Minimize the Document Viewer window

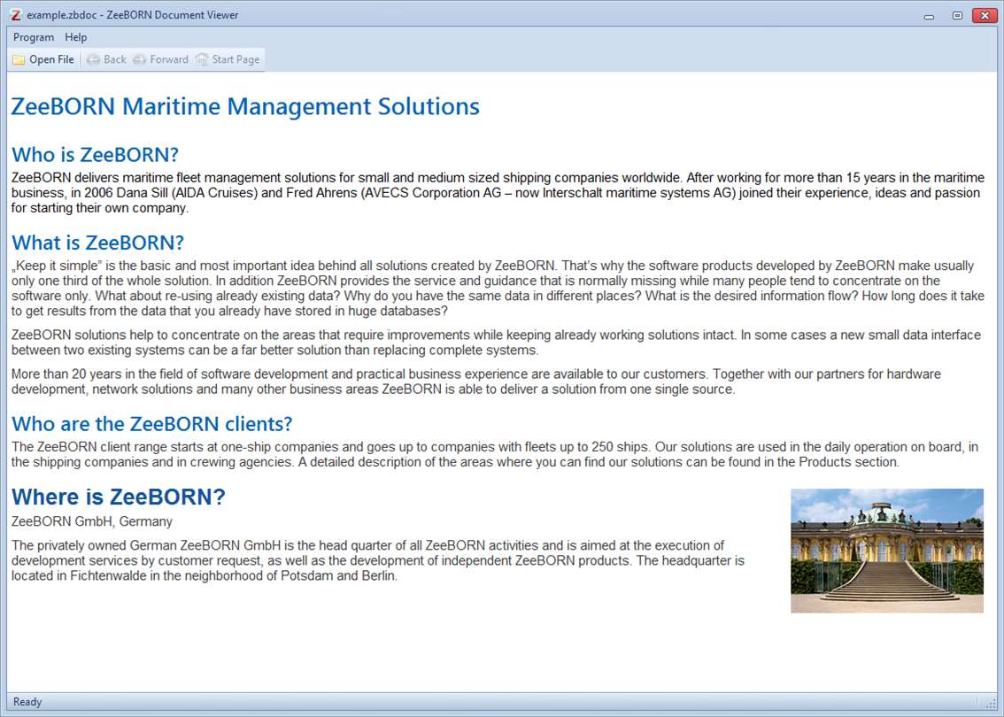point(929,15)
